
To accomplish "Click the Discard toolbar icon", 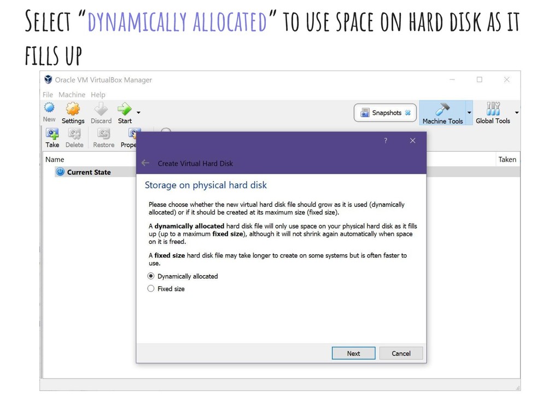I will (x=101, y=109).
